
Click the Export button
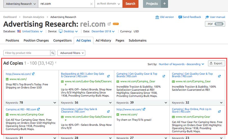(x=216, y=63)
